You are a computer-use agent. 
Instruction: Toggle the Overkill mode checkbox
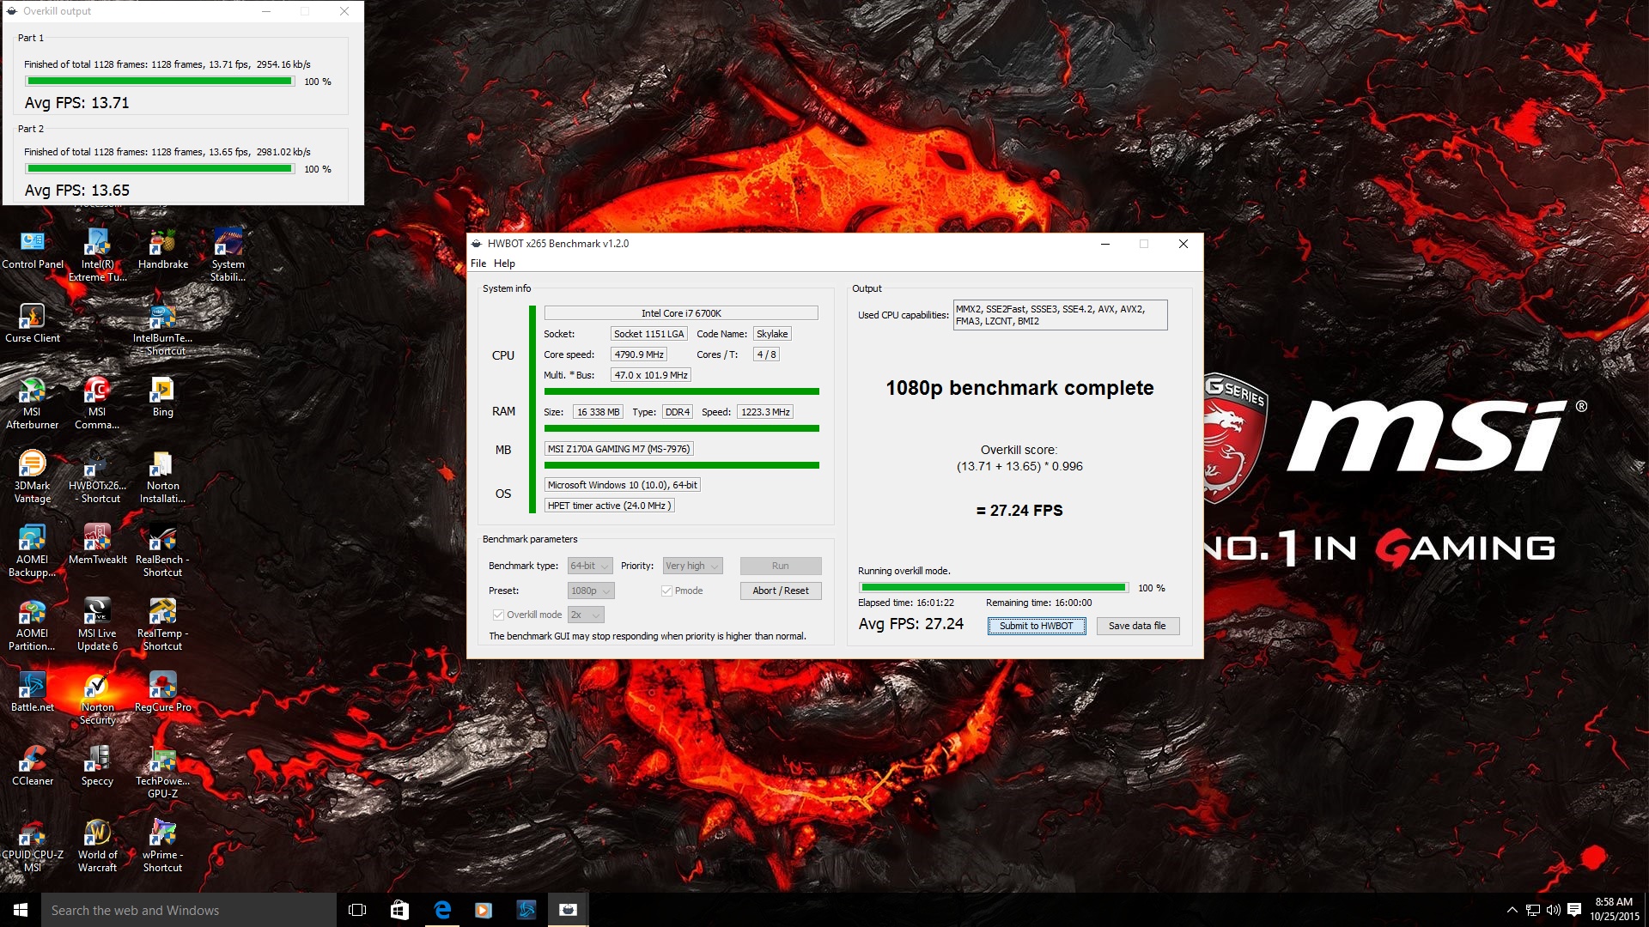pyautogui.click(x=498, y=615)
